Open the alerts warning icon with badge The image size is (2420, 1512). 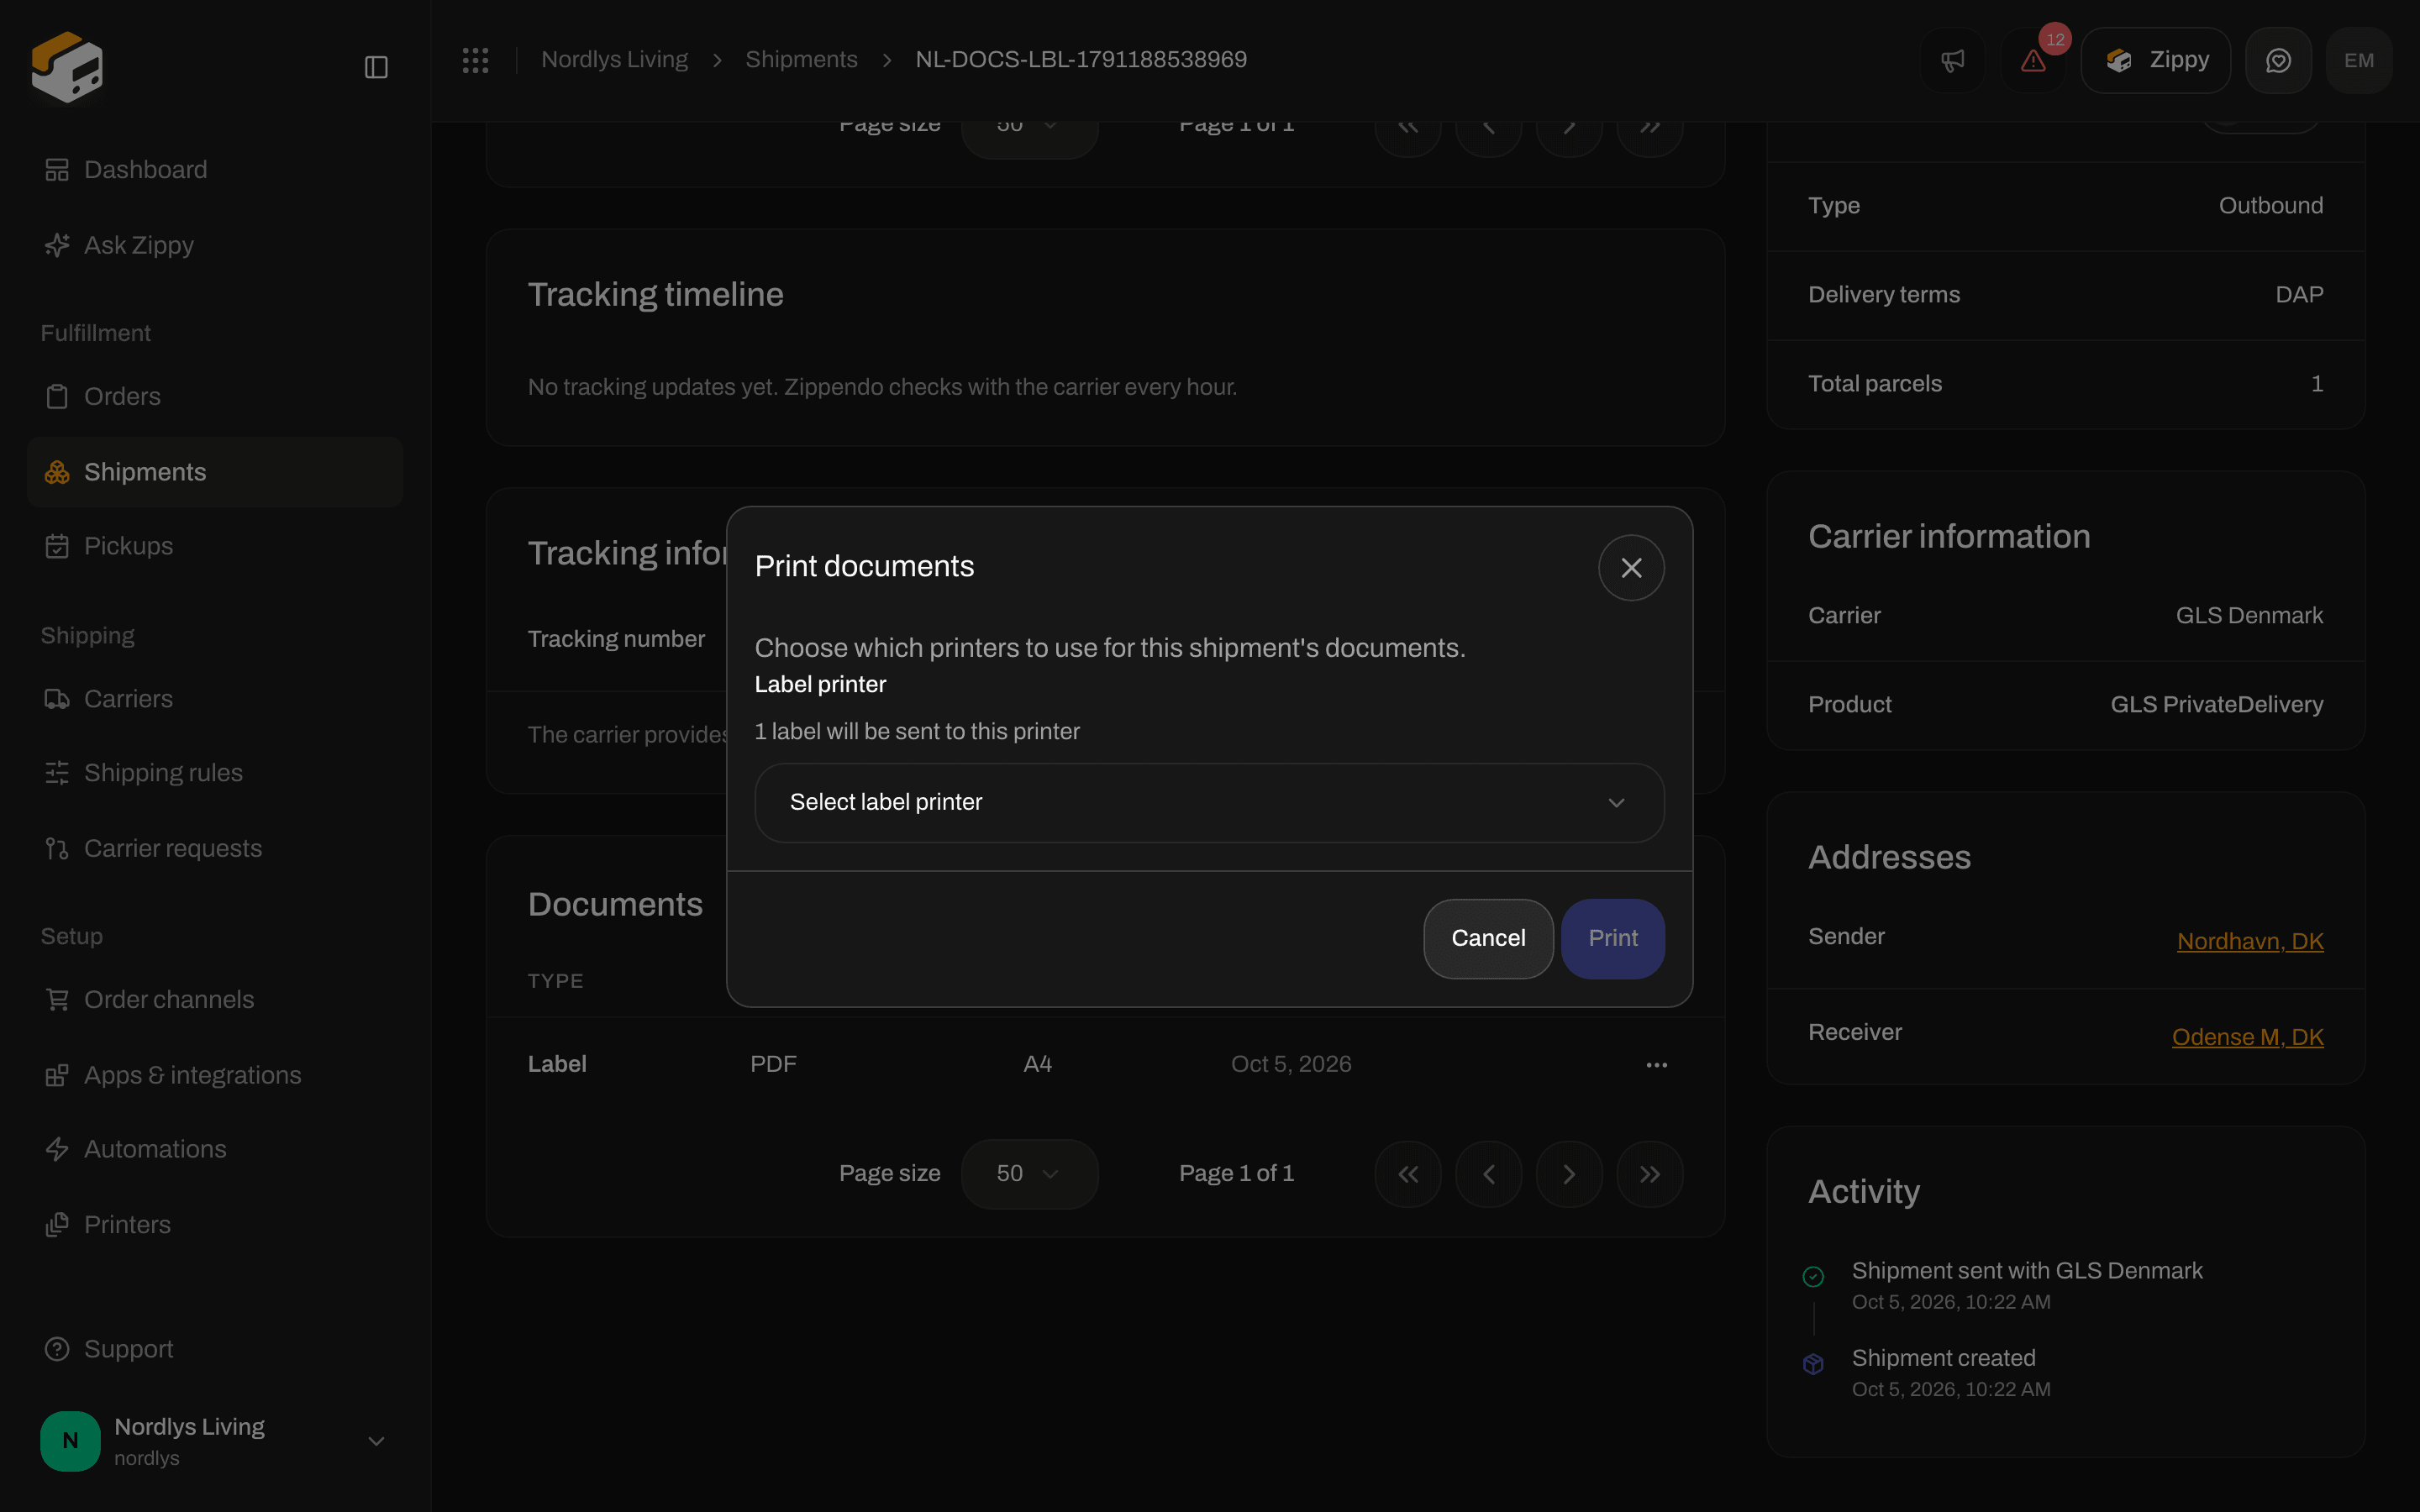2034,60
